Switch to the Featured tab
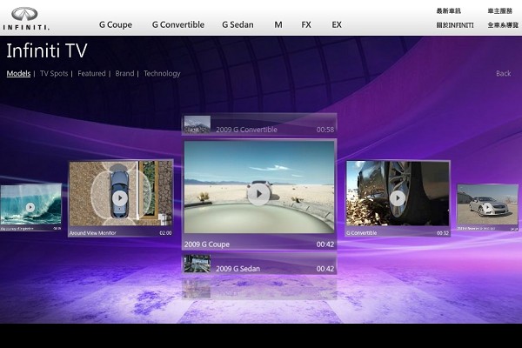Viewport: 522px width, 348px height. 91,74
